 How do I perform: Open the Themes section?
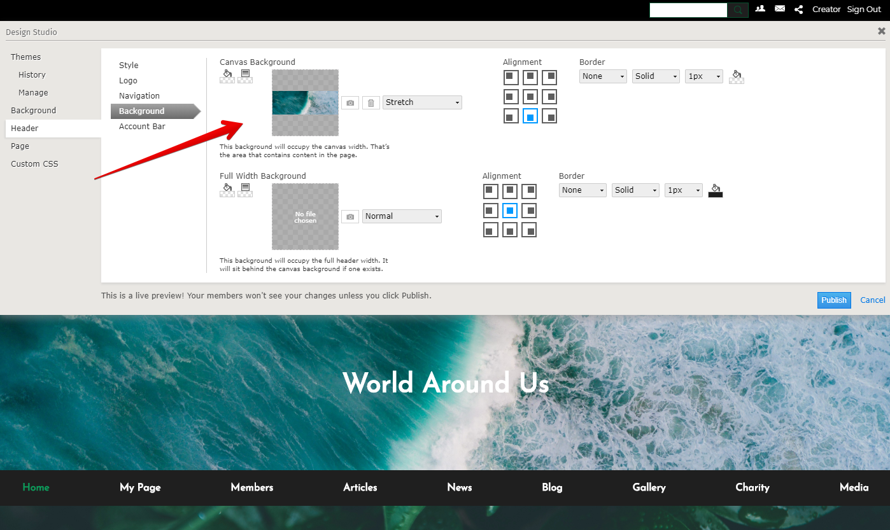point(25,57)
